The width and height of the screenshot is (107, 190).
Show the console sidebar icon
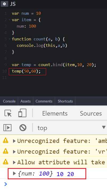(x=7, y=128)
